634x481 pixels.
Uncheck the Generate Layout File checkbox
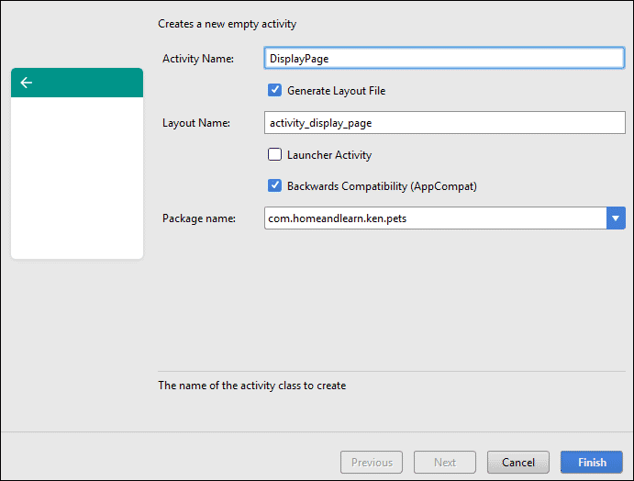click(x=274, y=91)
